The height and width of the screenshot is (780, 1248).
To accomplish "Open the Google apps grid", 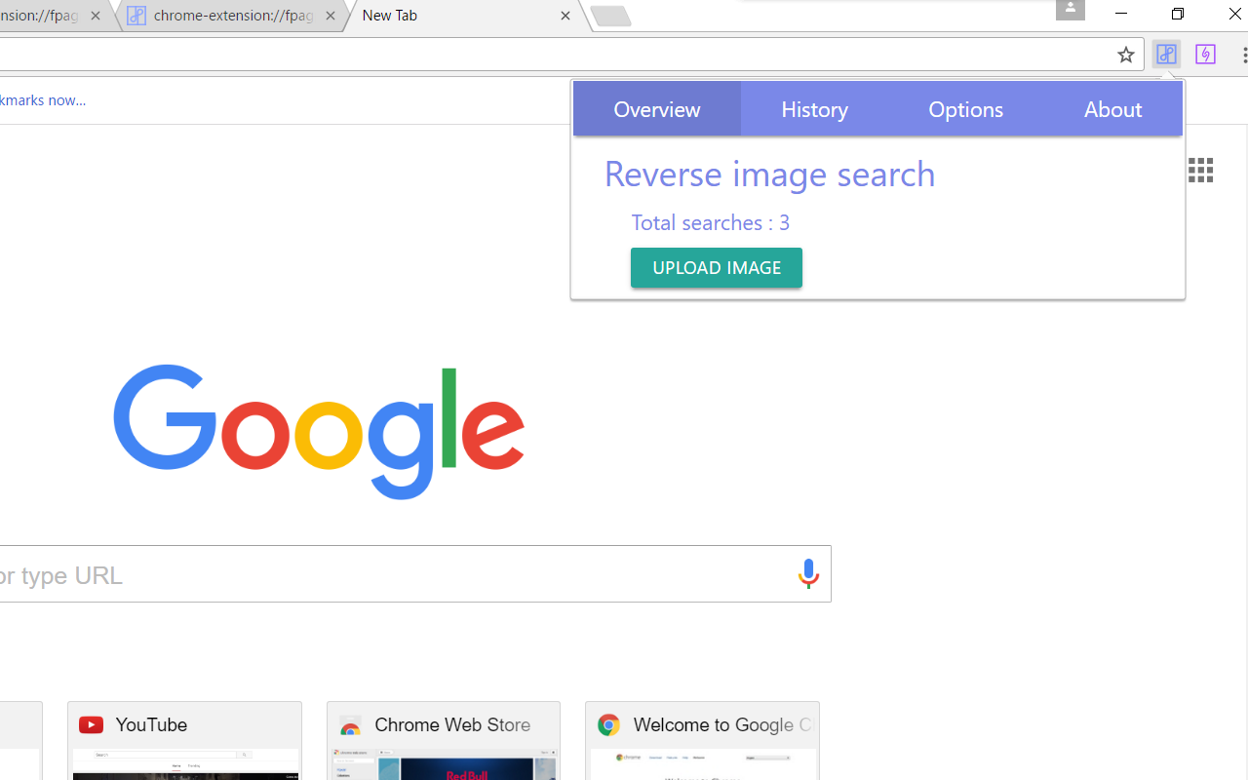I will coord(1201,170).
